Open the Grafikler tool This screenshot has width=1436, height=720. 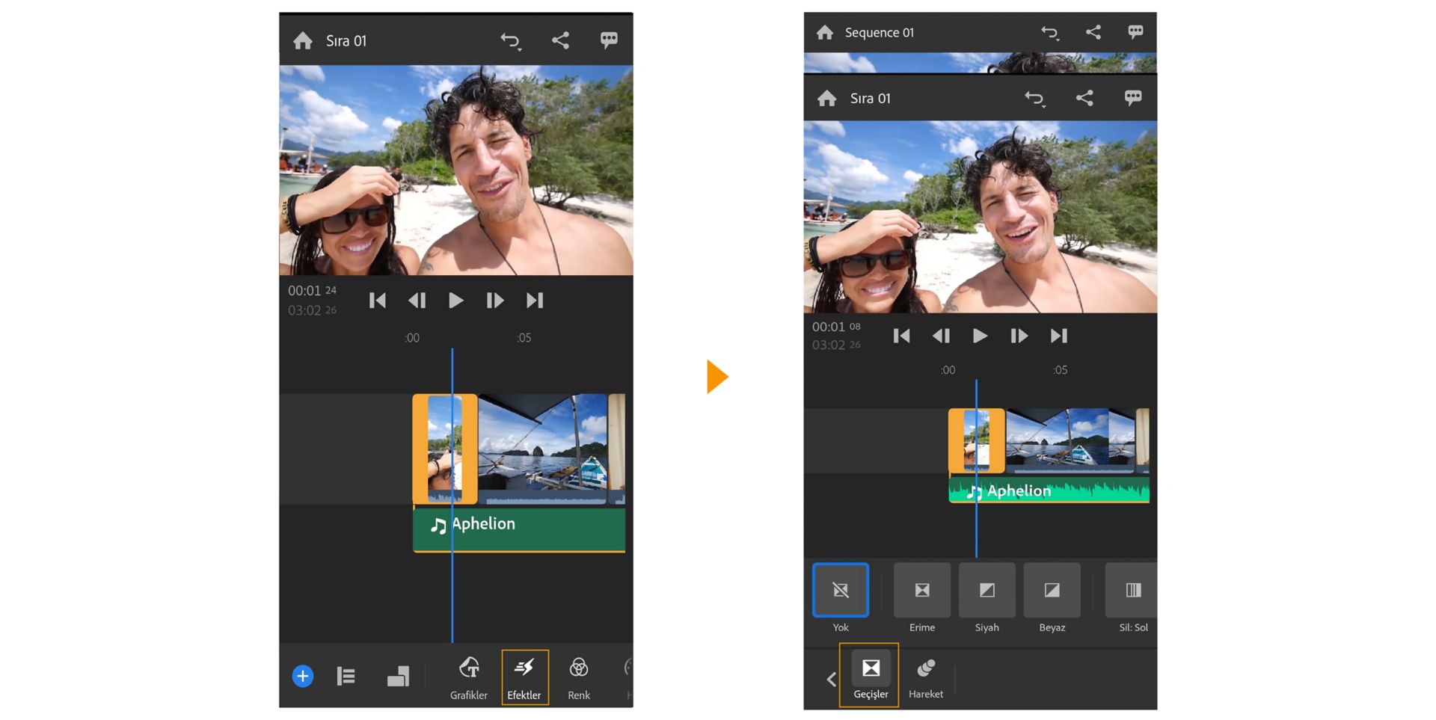pyautogui.click(x=469, y=678)
